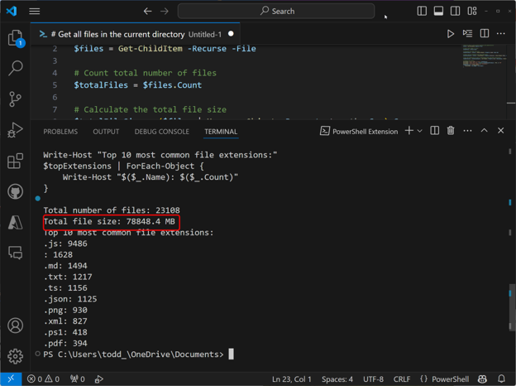This screenshot has width=516, height=386.
Task: Open the Accounts menu
Action: 15,326
